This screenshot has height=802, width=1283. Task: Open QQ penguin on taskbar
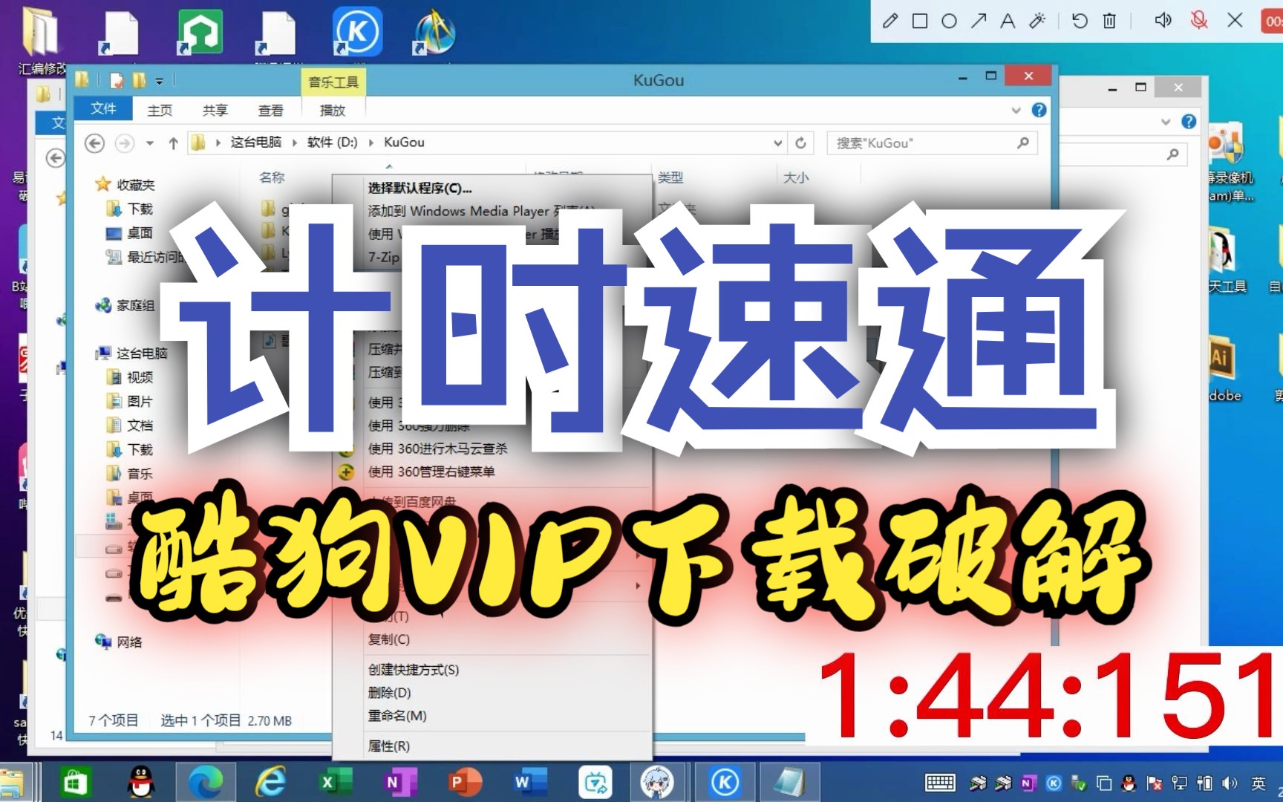click(x=140, y=783)
